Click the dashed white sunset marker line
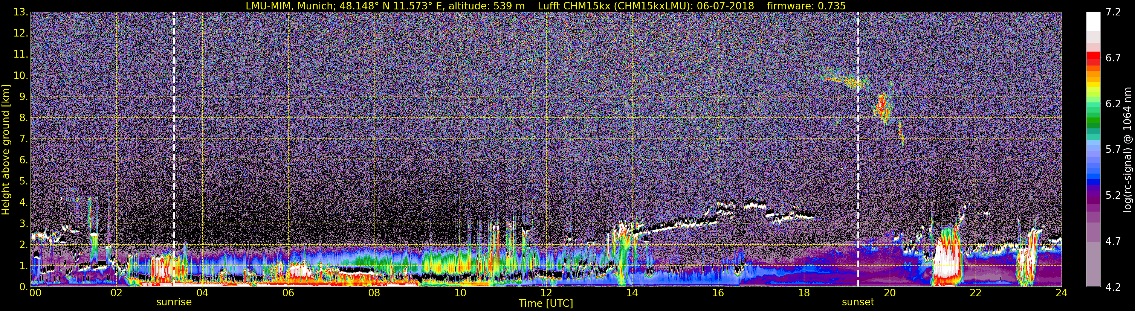This screenshot has height=311, width=1135. pyautogui.click(x=858, y=149)
